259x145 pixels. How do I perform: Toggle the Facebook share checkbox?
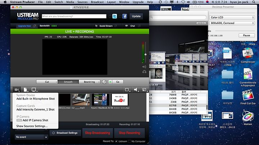coord(120,16)
